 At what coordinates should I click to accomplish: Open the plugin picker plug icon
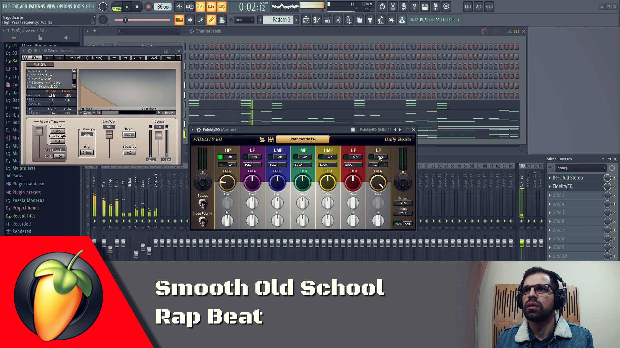pos(370,20)
